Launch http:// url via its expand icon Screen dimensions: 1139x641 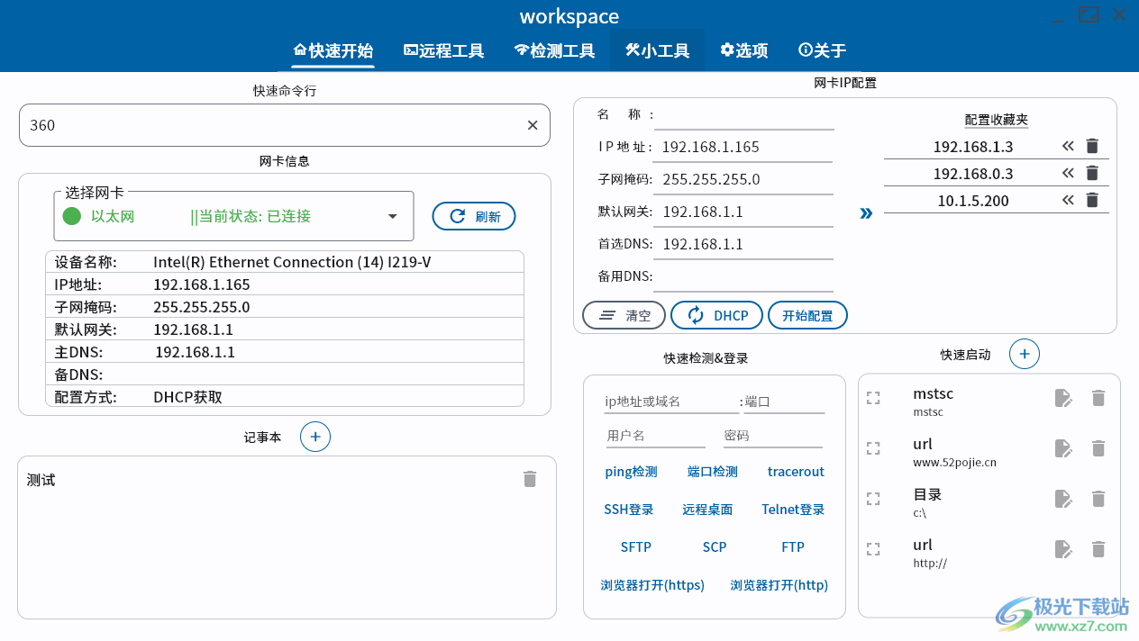872,549
